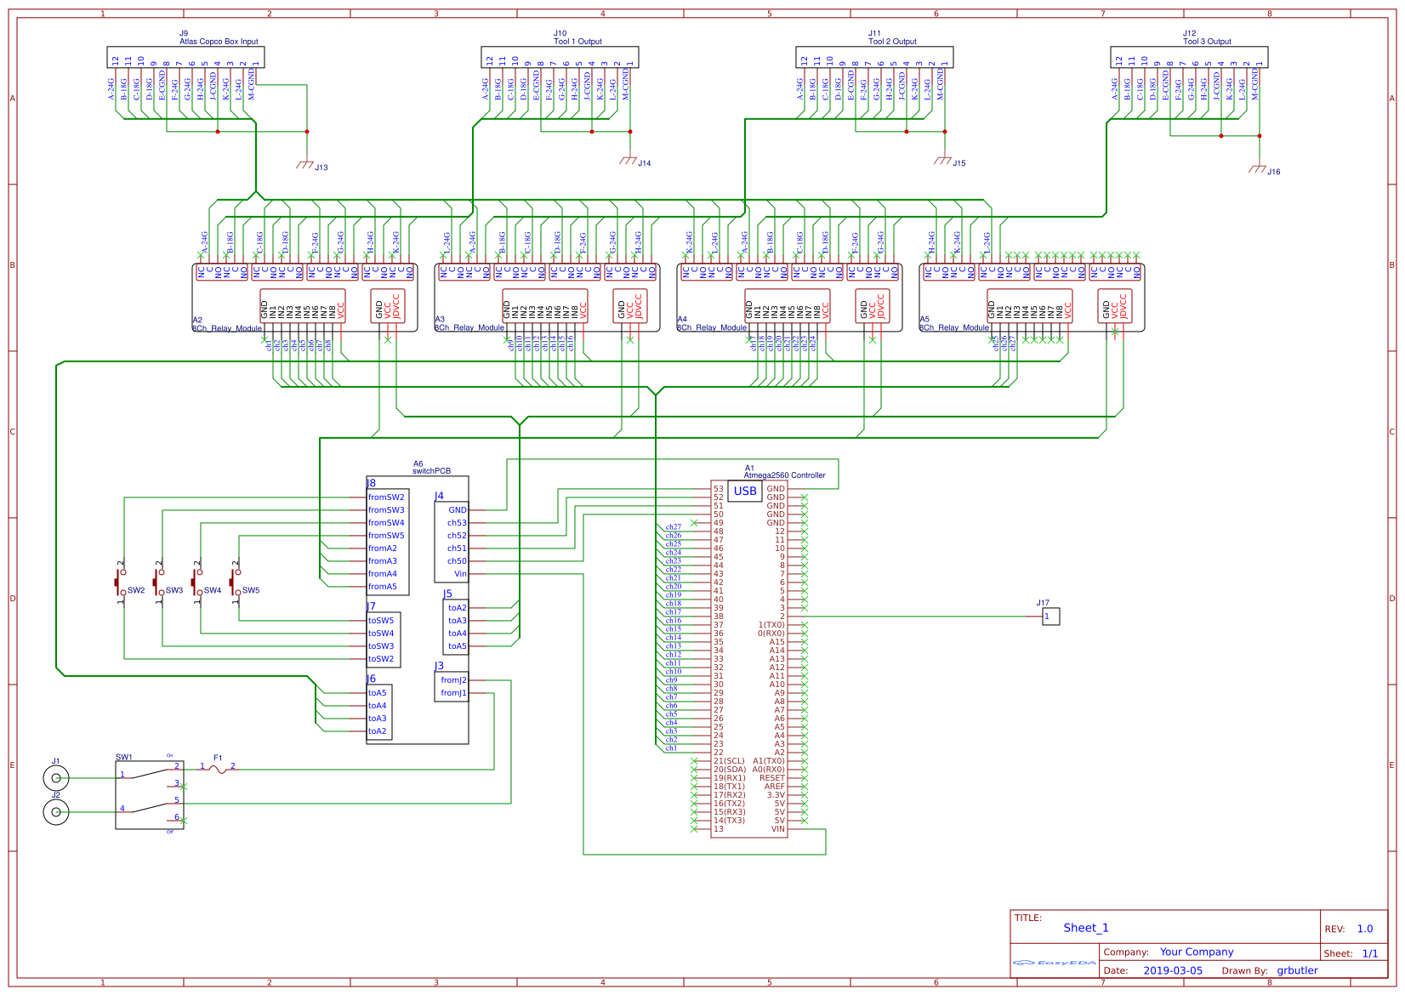The height and width of the screenshot is (995, 1405).
Task: Click the EasyEDA logo in title block
Action: 1055,963
